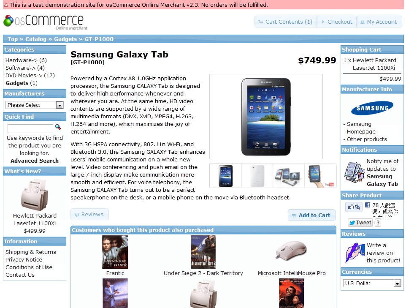This screenshot has height=308, width=406.
Task: Add the Galaxy Tab to cart
Action: pos(311,215)
